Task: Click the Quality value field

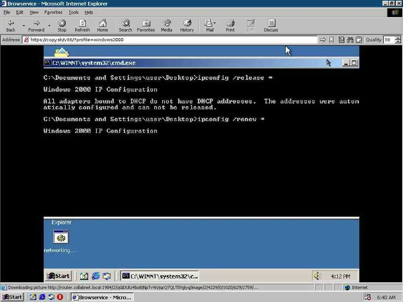Action: 389,40
